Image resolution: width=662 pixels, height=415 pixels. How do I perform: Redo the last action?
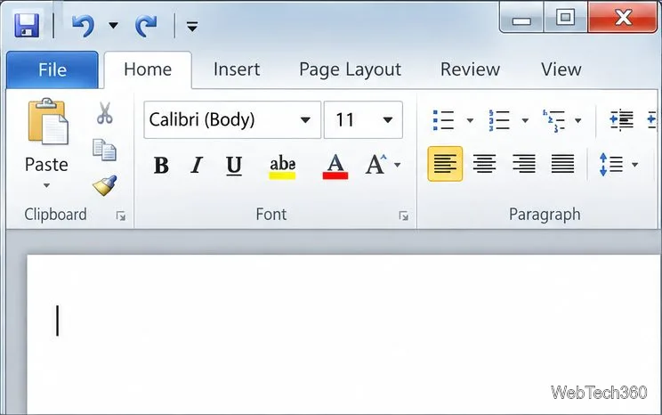146,26
